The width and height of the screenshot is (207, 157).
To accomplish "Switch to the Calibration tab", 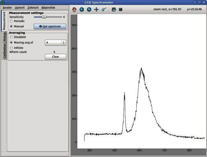I will [5, 51].
